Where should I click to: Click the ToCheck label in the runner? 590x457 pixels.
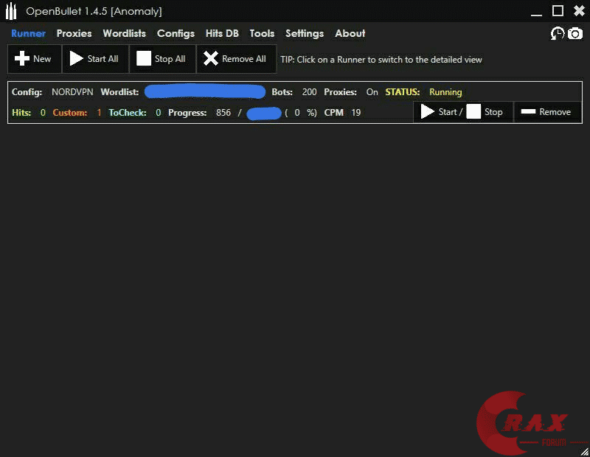(128, 113)
